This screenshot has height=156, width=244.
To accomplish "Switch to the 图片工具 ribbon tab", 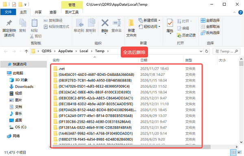I will pyautogui.click(x=72, y=12).
